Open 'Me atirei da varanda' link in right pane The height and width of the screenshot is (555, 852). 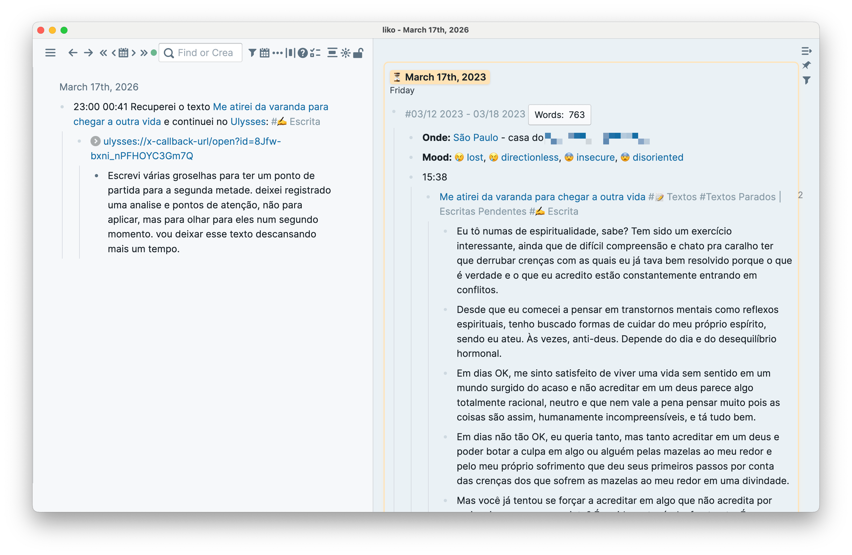[542, 196]
